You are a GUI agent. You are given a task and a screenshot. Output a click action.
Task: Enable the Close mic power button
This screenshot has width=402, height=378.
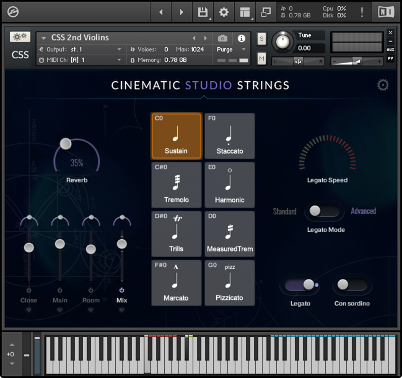(28, 290)
